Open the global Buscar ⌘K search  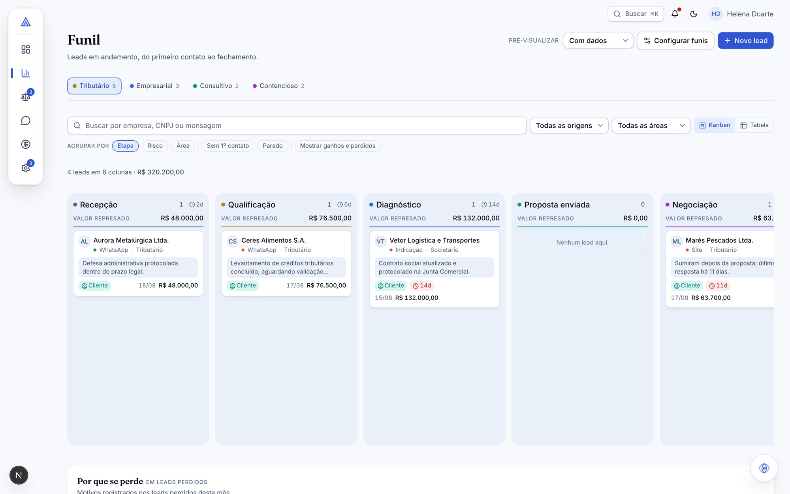click(x=636, y=14)
